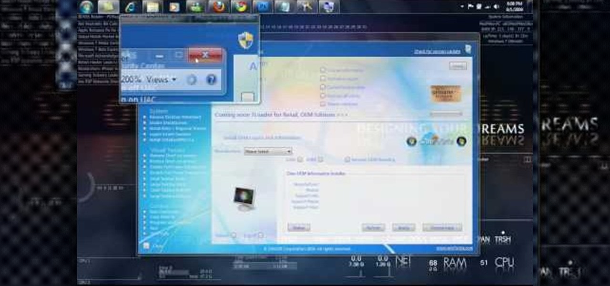Click the Status button
Viewport: 610px width, 286px height.
pyautogui.click(x=299, y=228)
